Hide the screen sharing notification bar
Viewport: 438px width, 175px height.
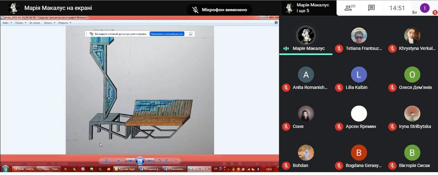[x=190, y=34]
